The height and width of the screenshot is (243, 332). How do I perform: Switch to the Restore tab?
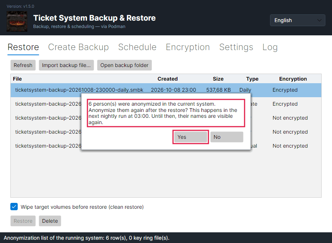click(x=23, y=47)
